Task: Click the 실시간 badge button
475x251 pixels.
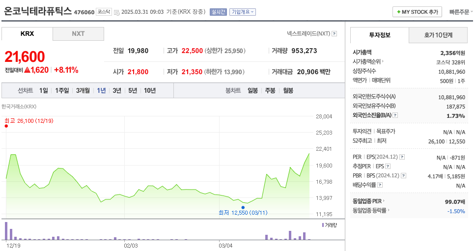Action: (x=218, y=12)
